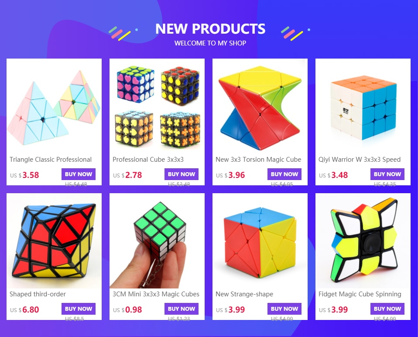This screenshot has width=418, height=337.
Task: Buy the New Strange-shape cube now
Action: point(284,309)
